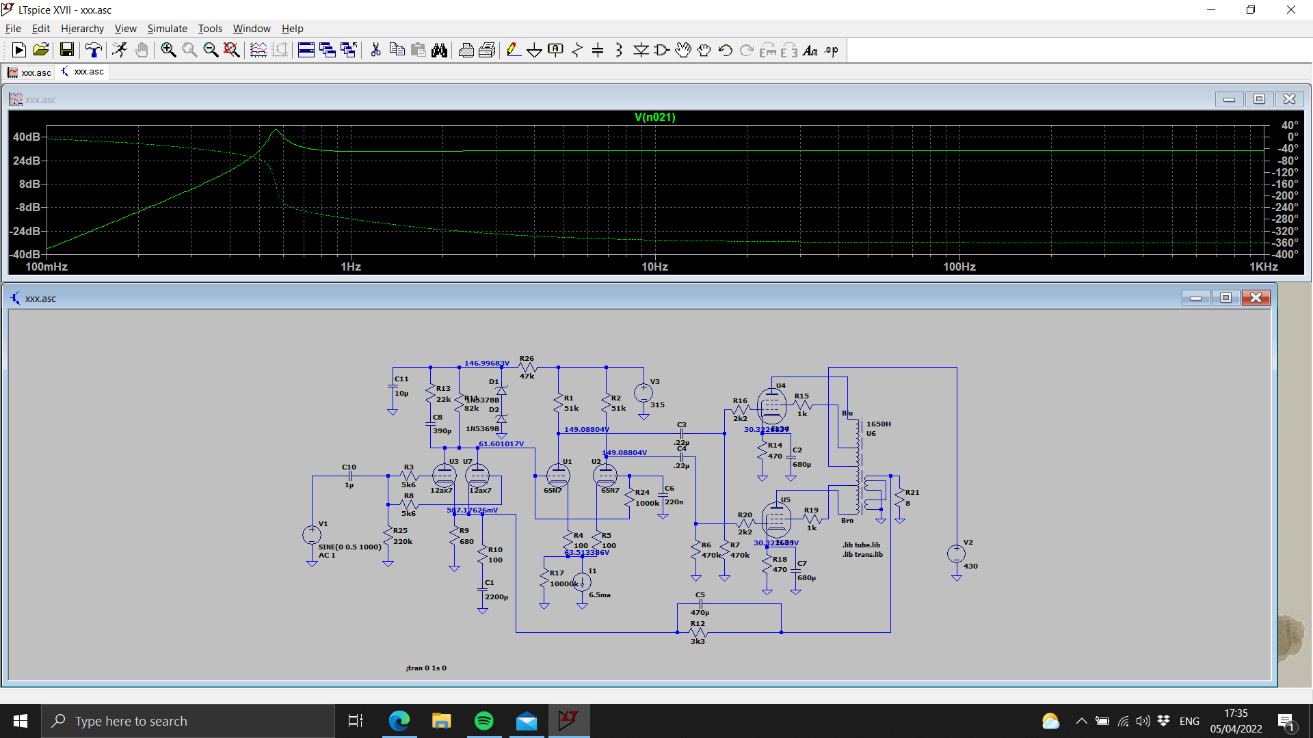Halt the simulation with the hand icon
This screenshot has height=738, width=1313.
142,50
